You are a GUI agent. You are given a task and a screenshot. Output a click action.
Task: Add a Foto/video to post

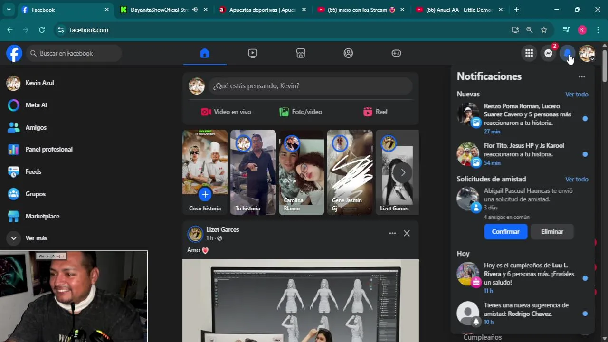(x=301, y=112)
